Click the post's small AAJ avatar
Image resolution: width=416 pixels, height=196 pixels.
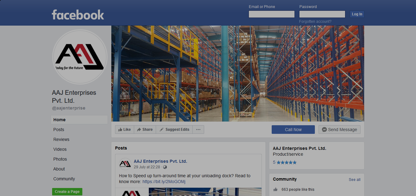[x=125, y=164]
